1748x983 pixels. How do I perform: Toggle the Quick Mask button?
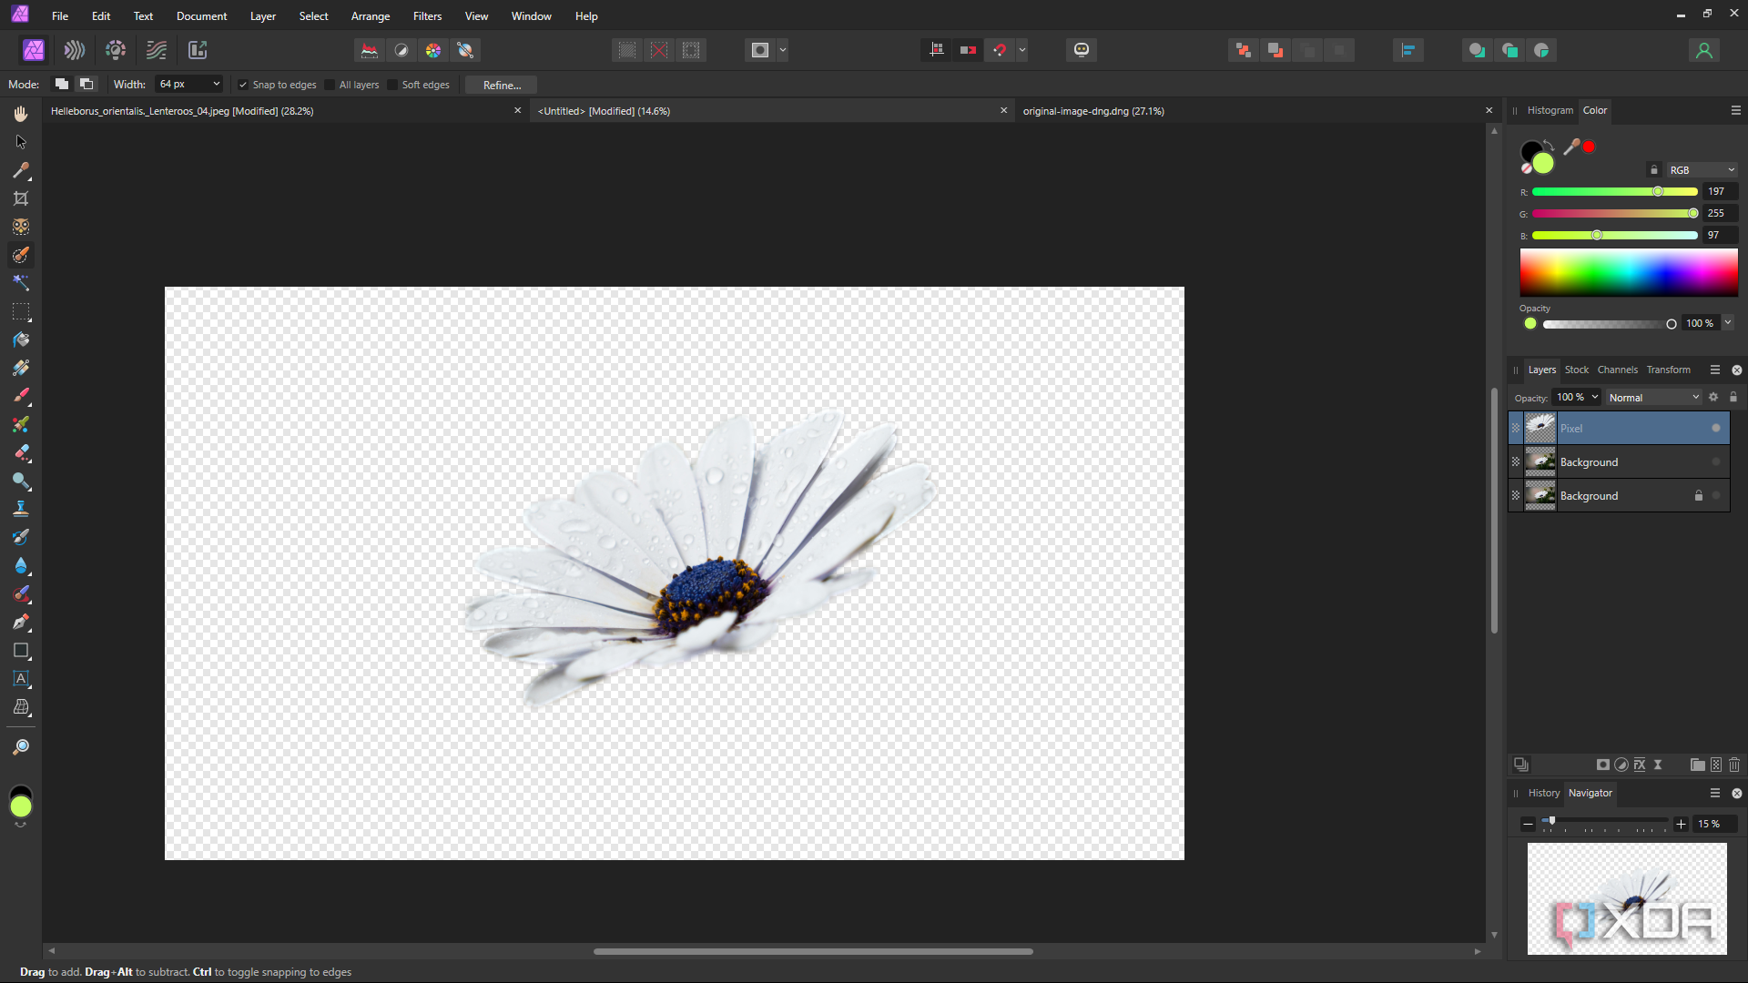pos(760,50)
